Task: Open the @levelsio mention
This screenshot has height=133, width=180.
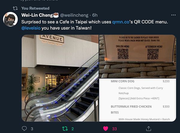Action: coord(31,28)
